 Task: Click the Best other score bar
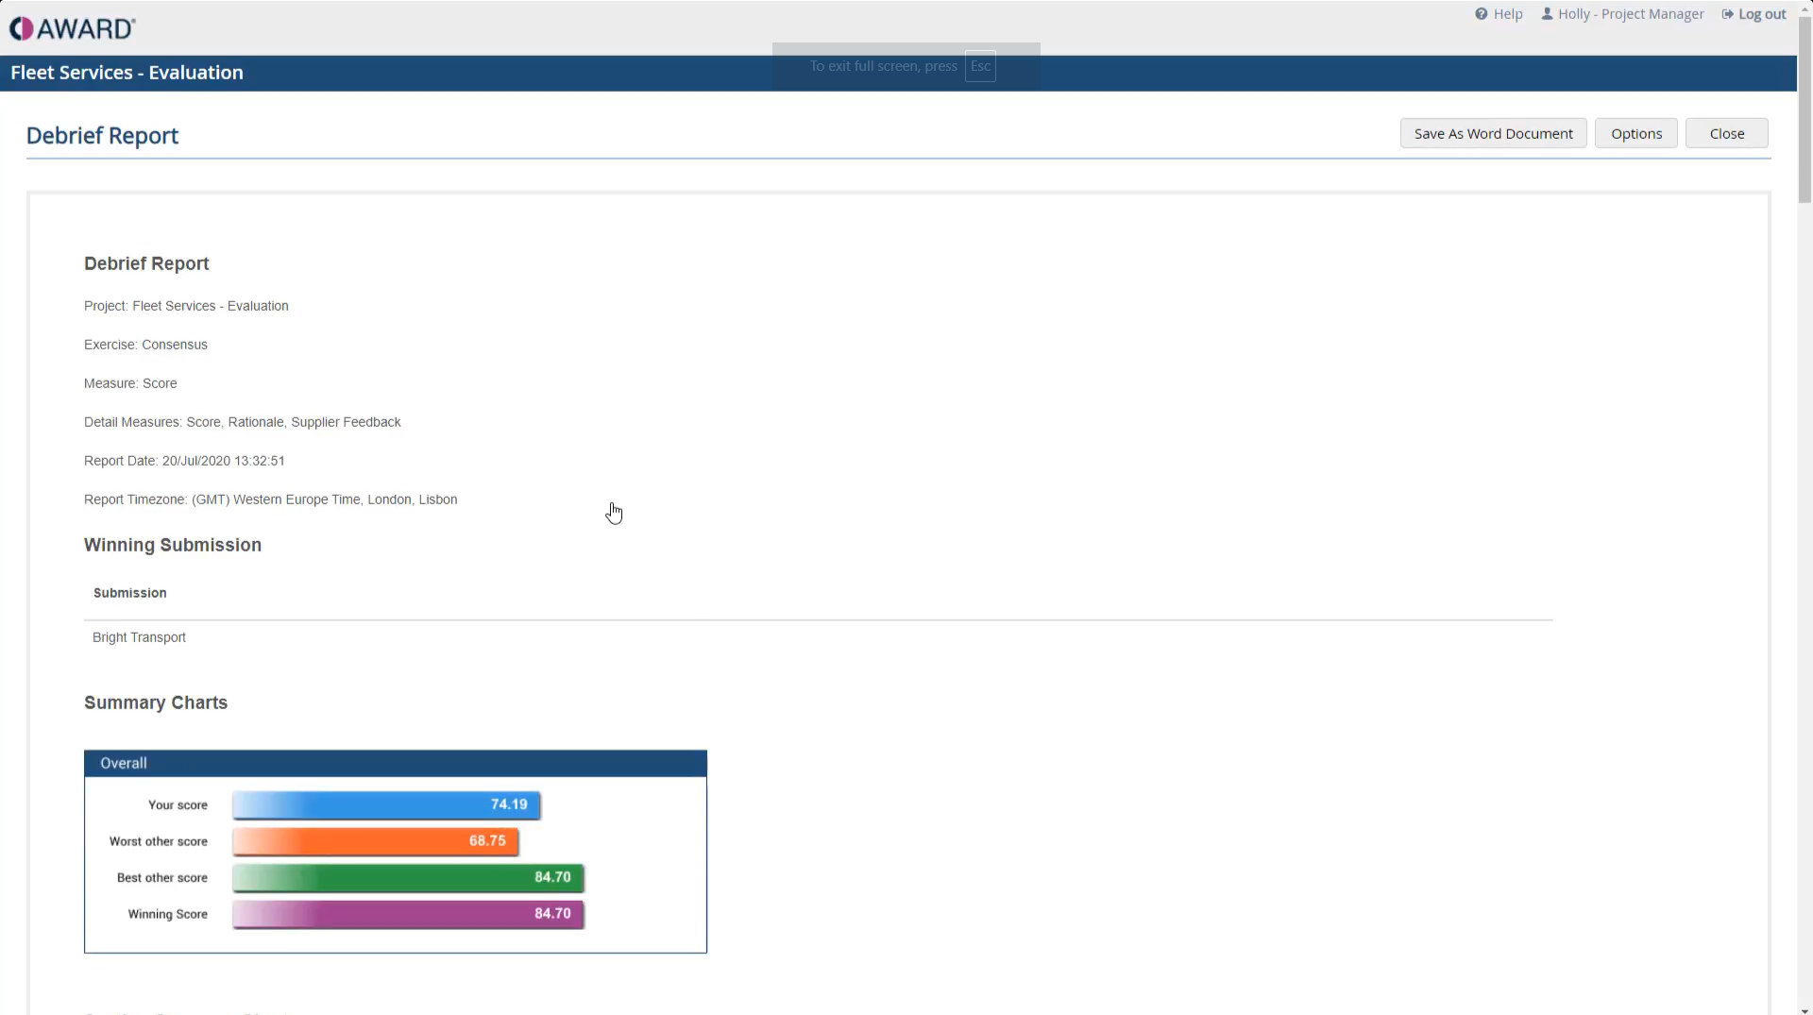tap(406, 877)
